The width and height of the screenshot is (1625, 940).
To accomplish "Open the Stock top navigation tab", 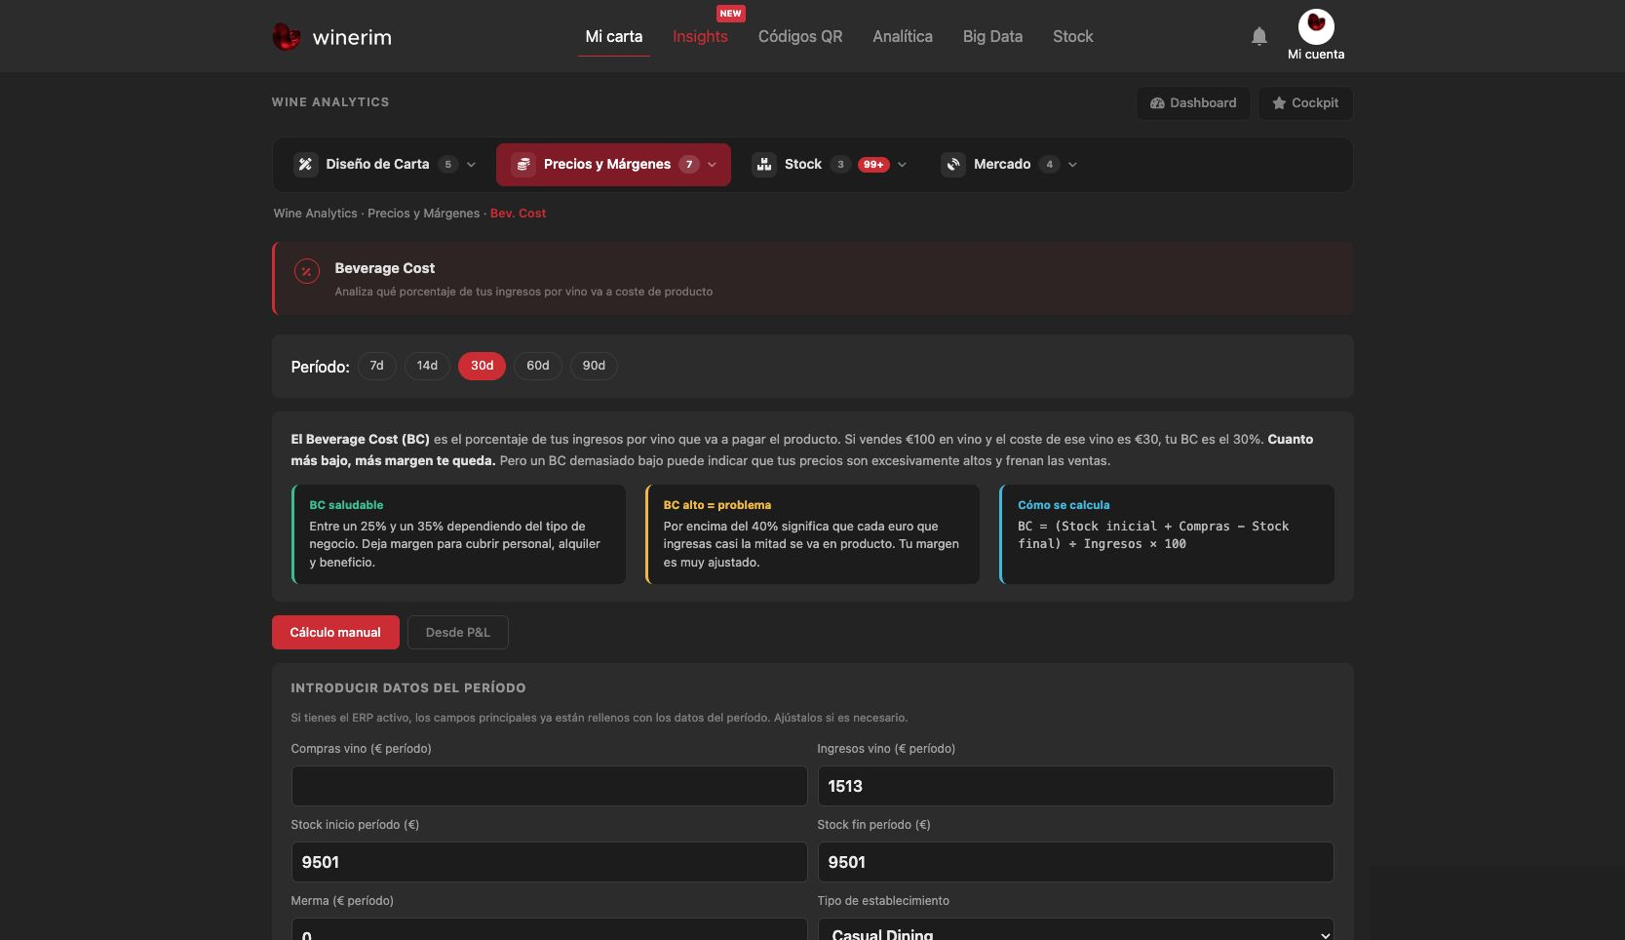I will (1072, 37).
